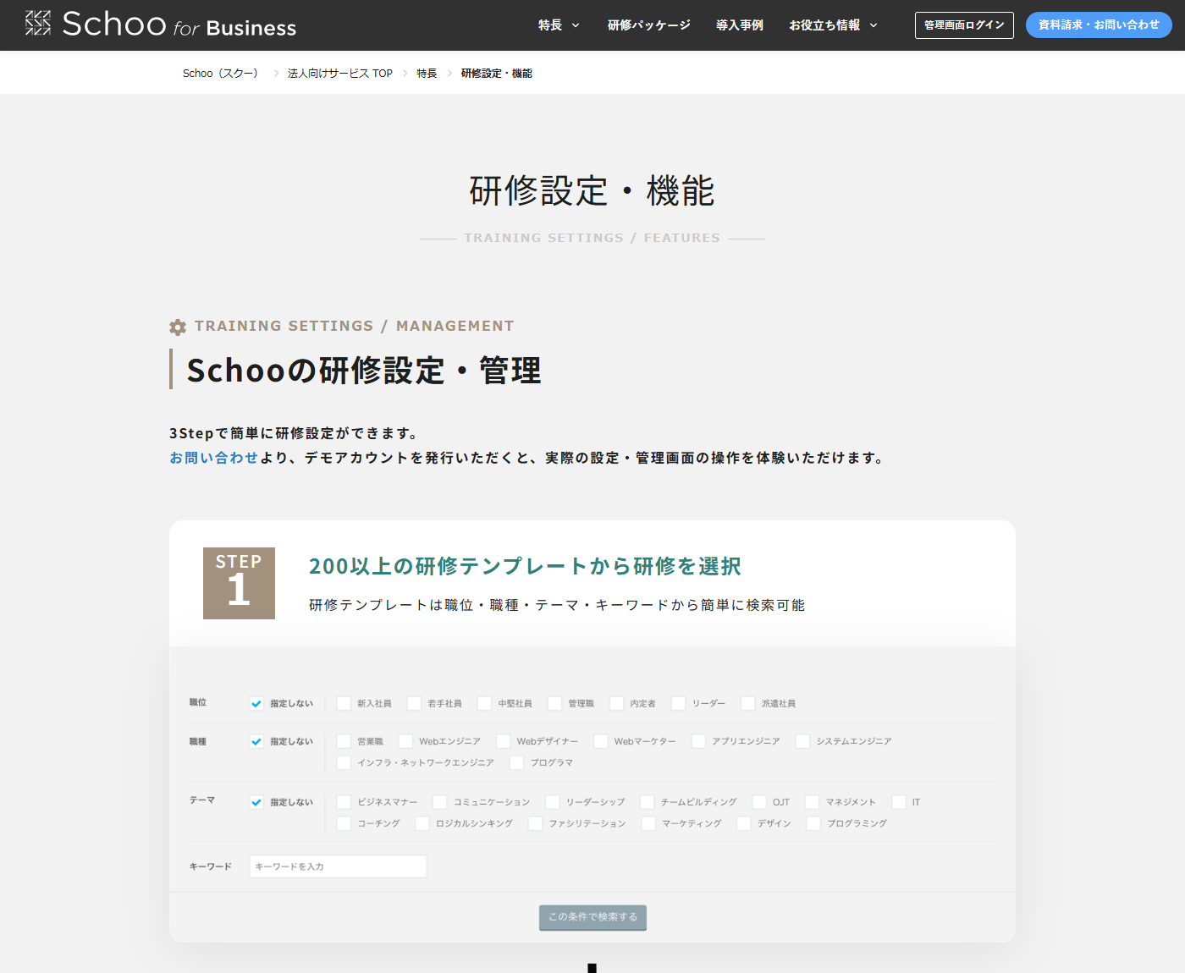Viewport: 1185px width, 973px height.
Task: Go to Schoo（スクー） breadcrumb link
Action: click(x=220, y=74)
